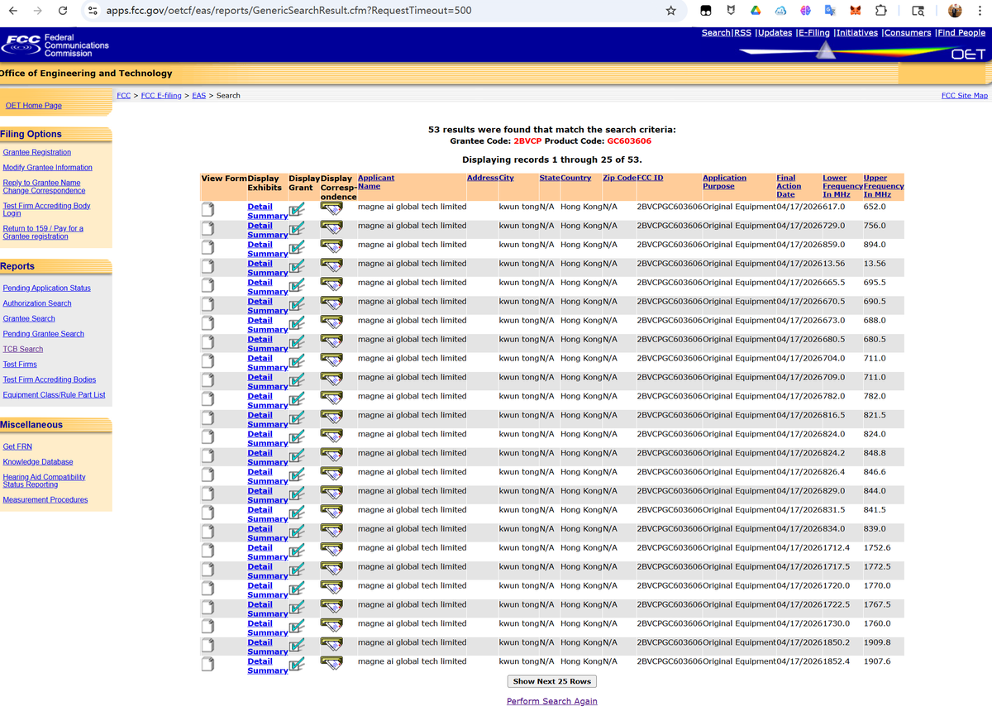Open Knowledge Database link
This screenshot has height=725, width=992.
tap(38, 462)
